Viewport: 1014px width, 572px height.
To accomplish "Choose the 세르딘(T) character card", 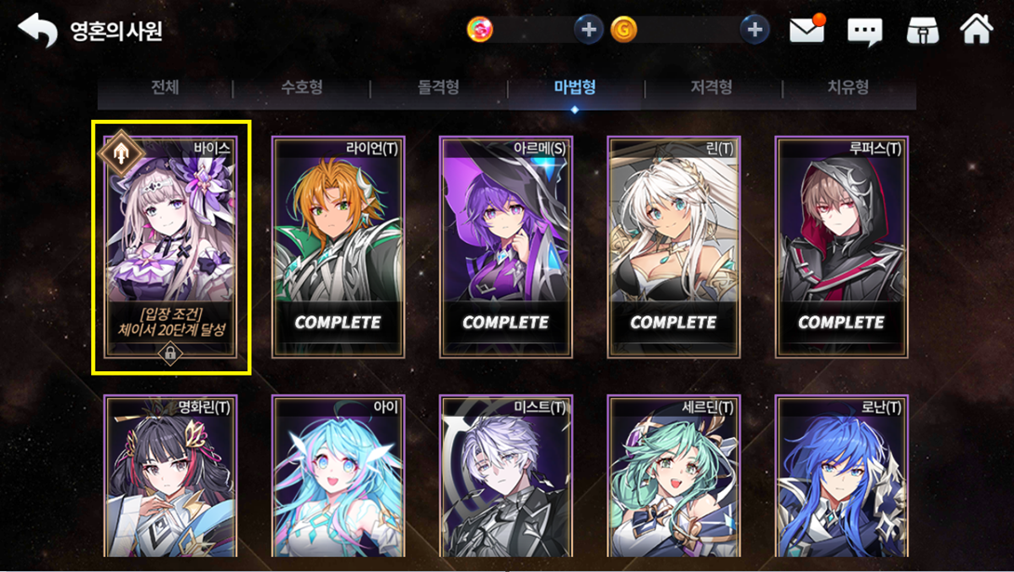I will [x=674, y=475].
